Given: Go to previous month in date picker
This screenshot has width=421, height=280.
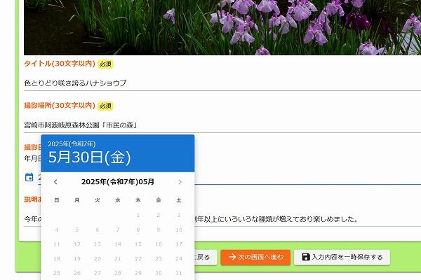Looking at the screenshot, I should 55,182.
